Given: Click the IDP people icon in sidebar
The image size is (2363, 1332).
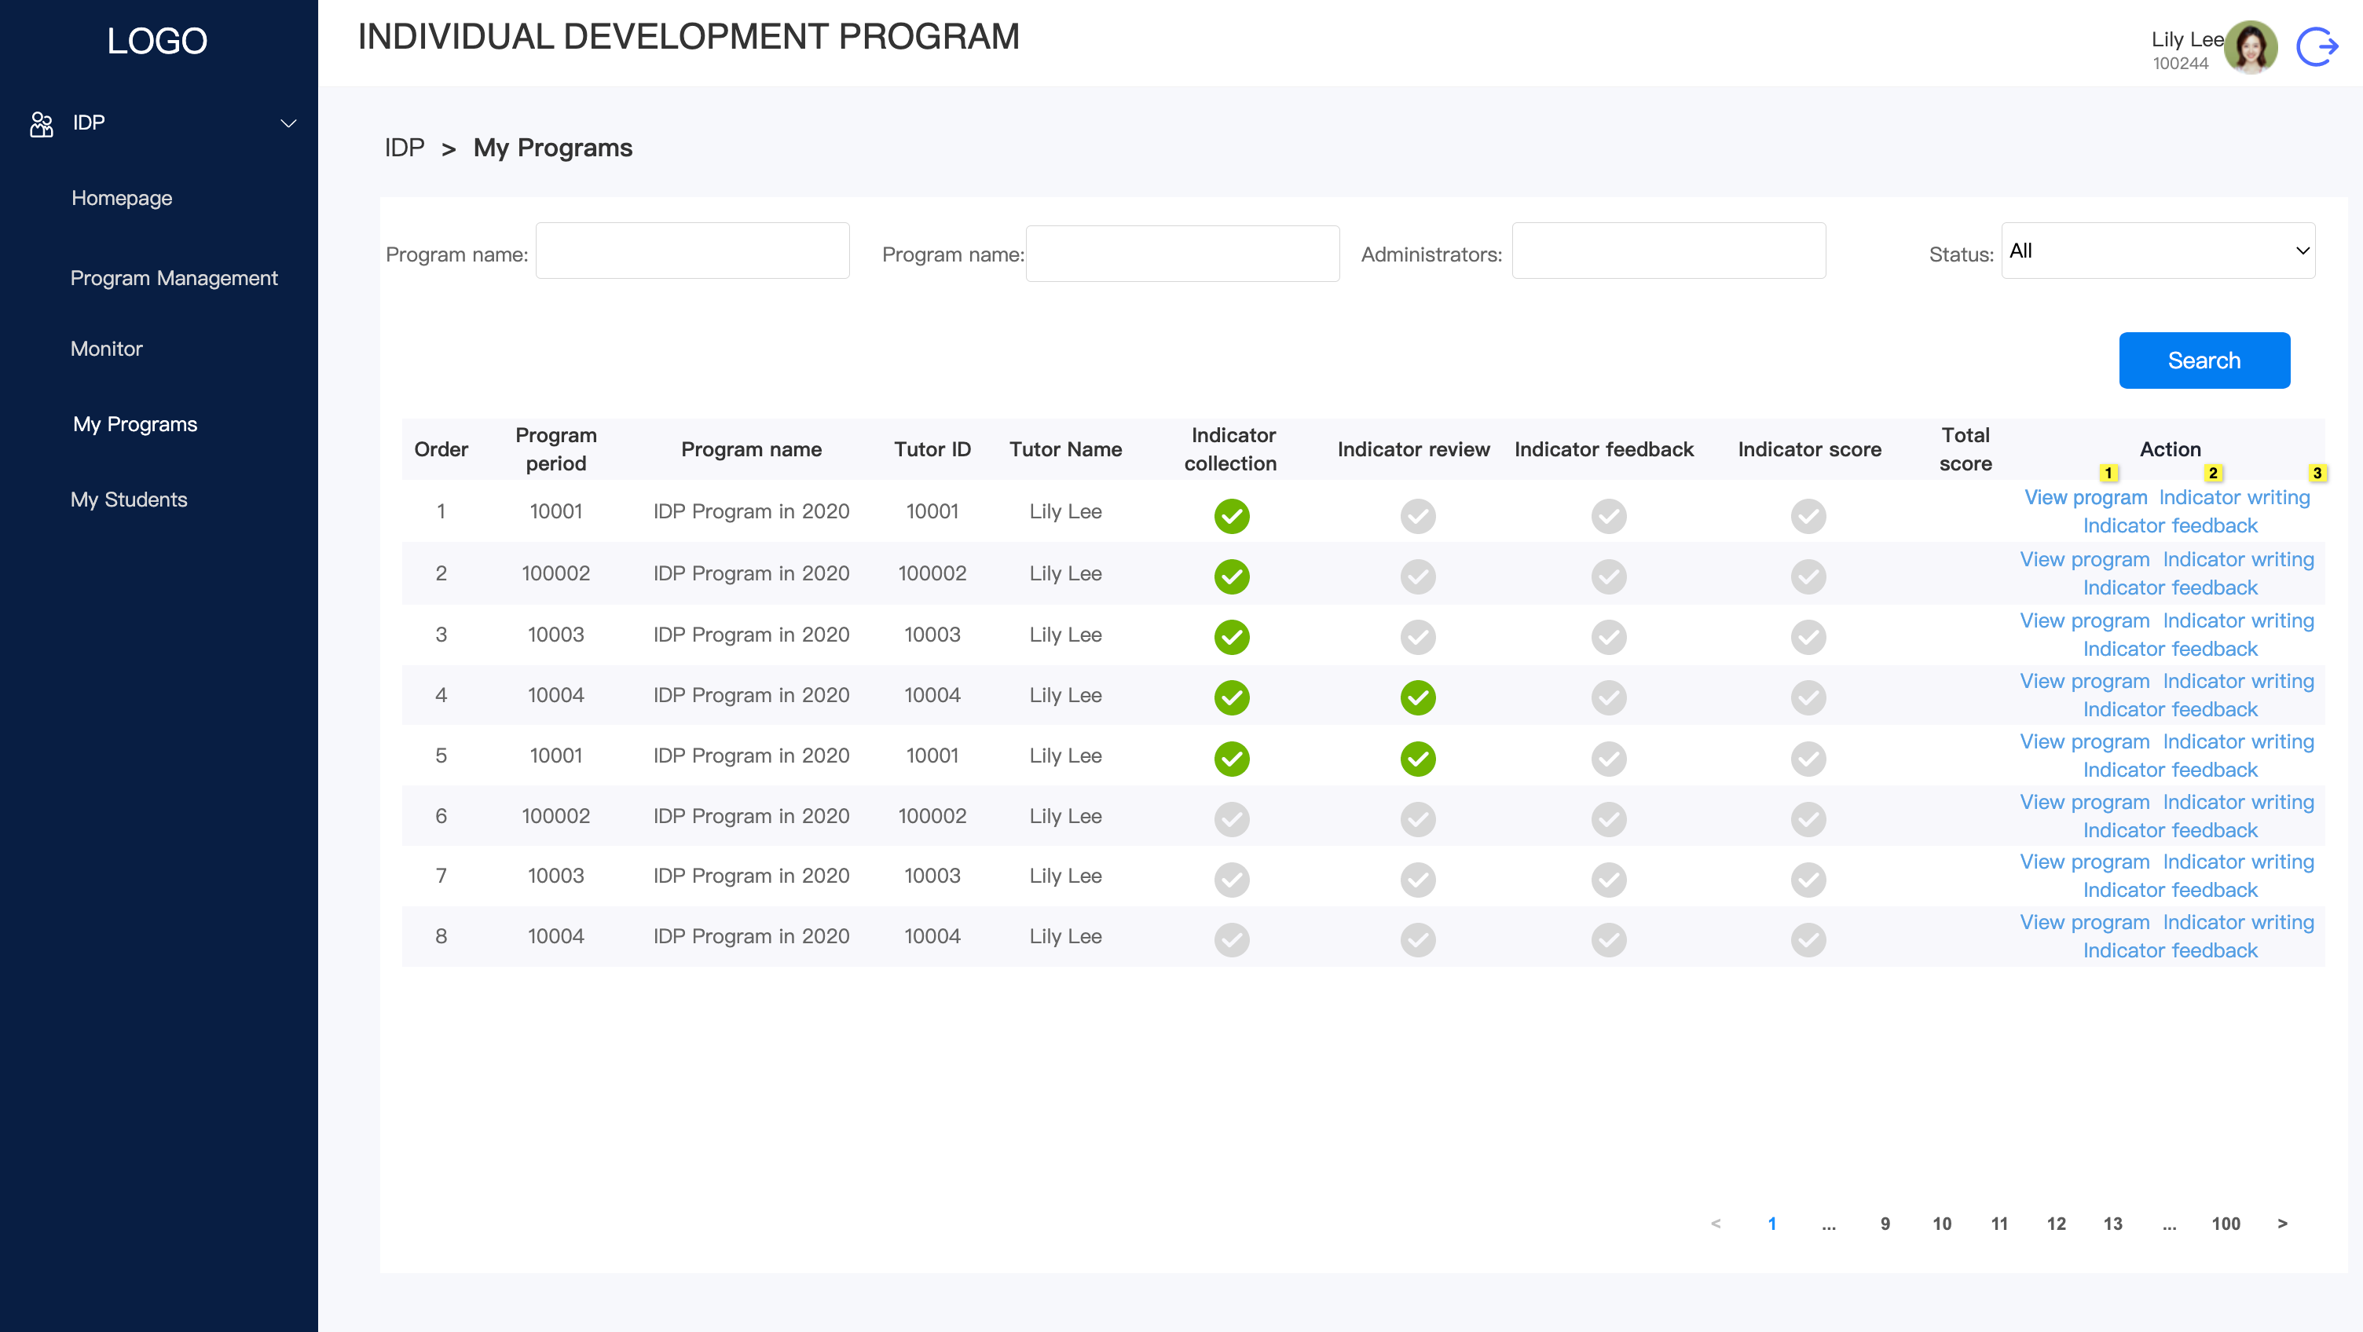Looking at the screenshot, I should coord(42,124).
